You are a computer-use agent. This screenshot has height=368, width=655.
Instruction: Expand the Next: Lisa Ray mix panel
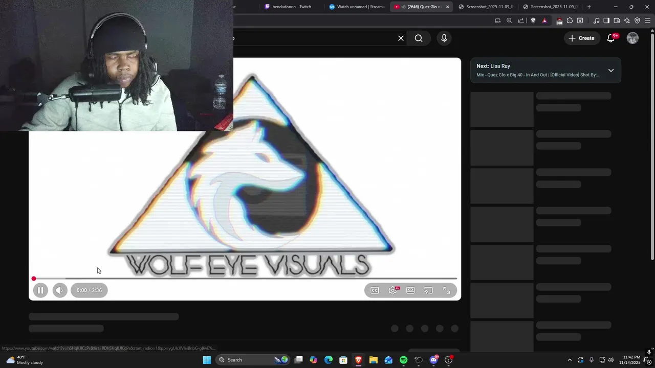[x=611, y=71]
